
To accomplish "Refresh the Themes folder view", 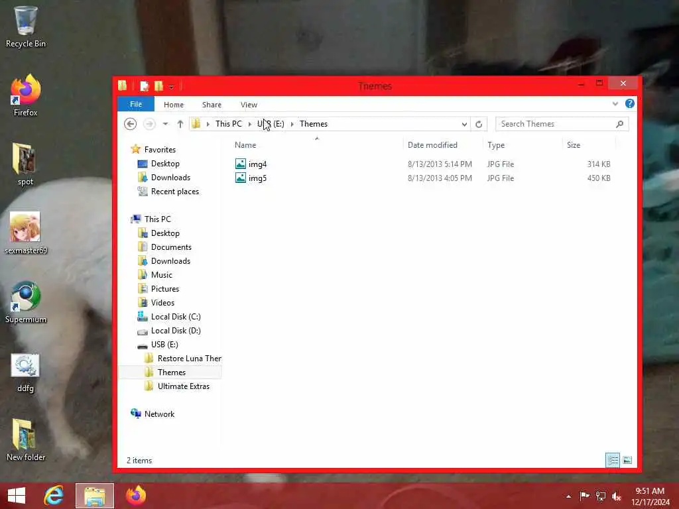I will 479,124.
